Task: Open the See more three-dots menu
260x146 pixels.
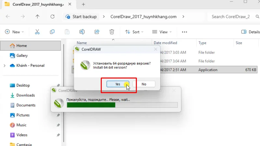Action: (185, 32)
